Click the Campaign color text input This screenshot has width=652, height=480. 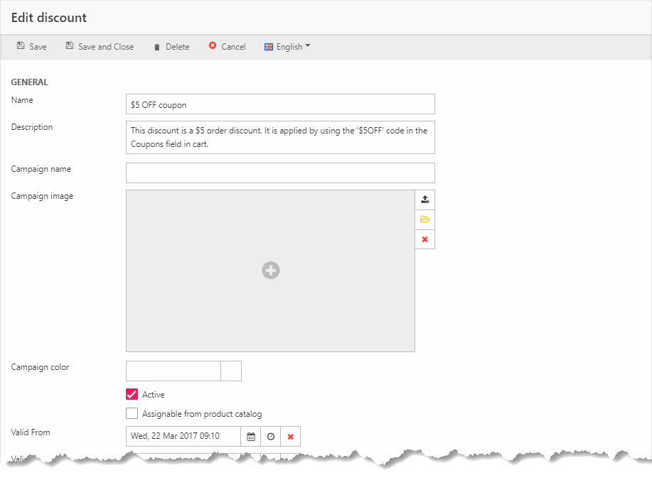pyautogui.click(x=173, y=371)
